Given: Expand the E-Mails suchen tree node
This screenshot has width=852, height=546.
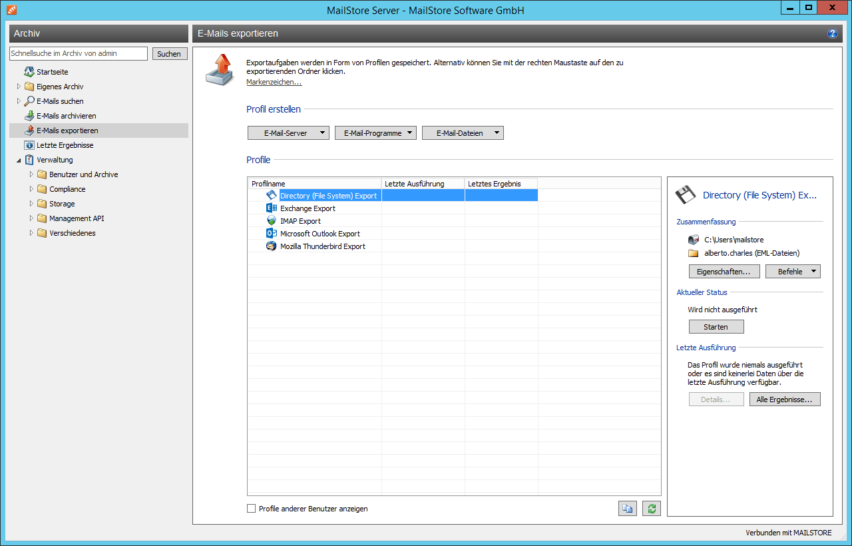Looking at the screenshot, I should (x=19, y=101).
